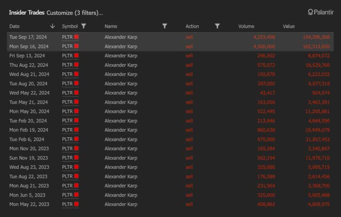Click trade value 11,205,861
This screenshot has width=341, height=217.
[x=318, y=111]
